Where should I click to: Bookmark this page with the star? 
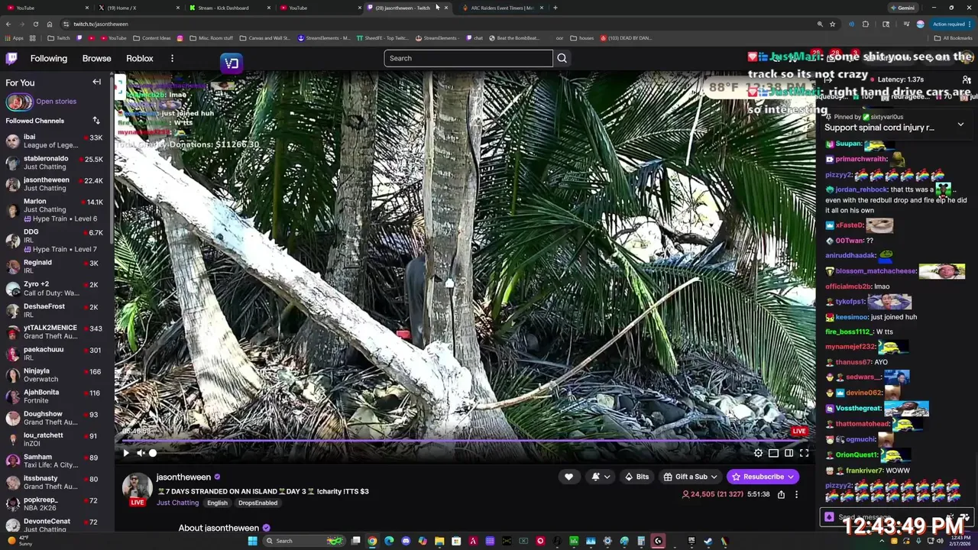pyautogui.click(x=833, y=24)
